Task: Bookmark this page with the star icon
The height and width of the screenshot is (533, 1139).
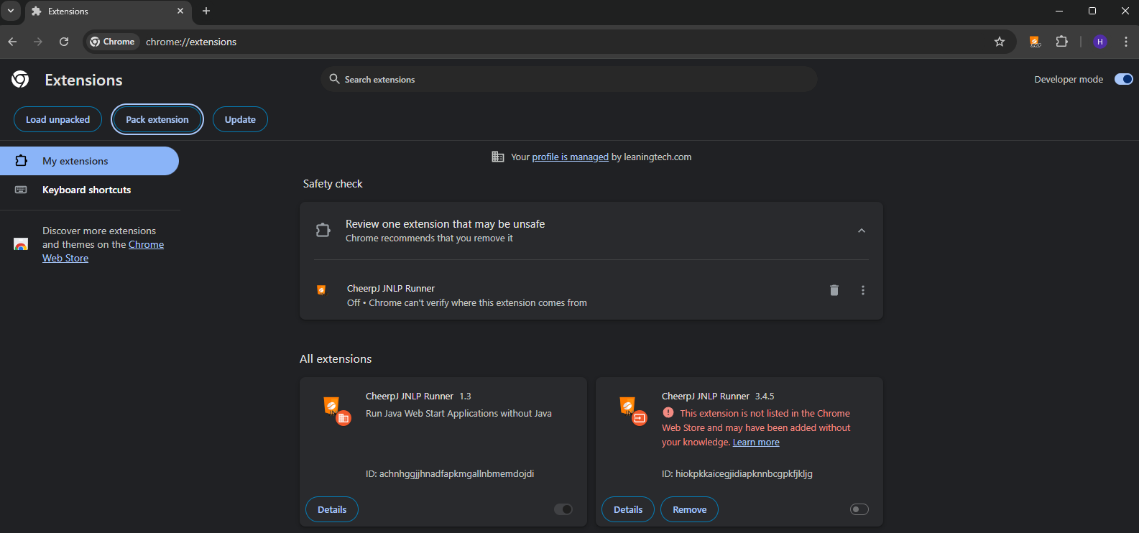Action: tap(999, 42)
